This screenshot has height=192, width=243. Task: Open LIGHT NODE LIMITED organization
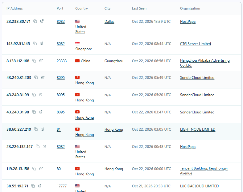[x=198, y=129]
